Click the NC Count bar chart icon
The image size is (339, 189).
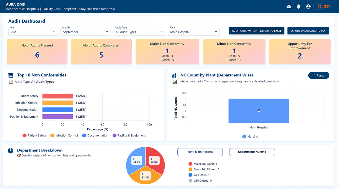pos(174,75)
